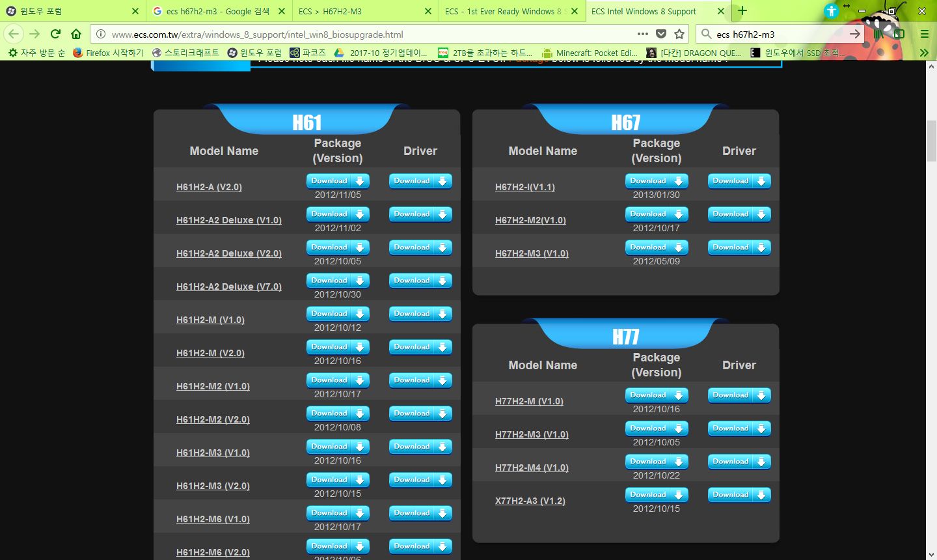Download driver for X77H2-A3 (V1.2)
The image size is (937, 560).
pos(739,495)
